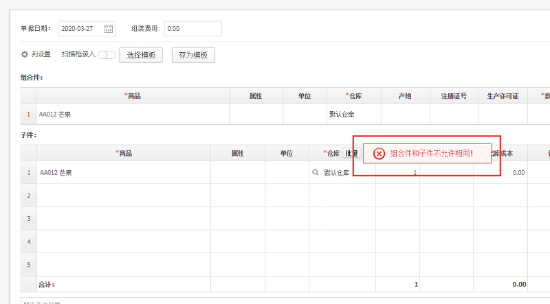Click AA012 芒果 in the 组合件 table
This screenshot has width=550, height=304.
[x=55, y=114]
